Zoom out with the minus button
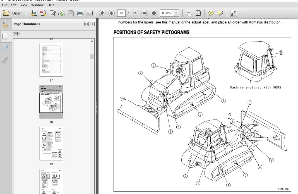Viewport: 298px width, 194px height. point(145,13)
